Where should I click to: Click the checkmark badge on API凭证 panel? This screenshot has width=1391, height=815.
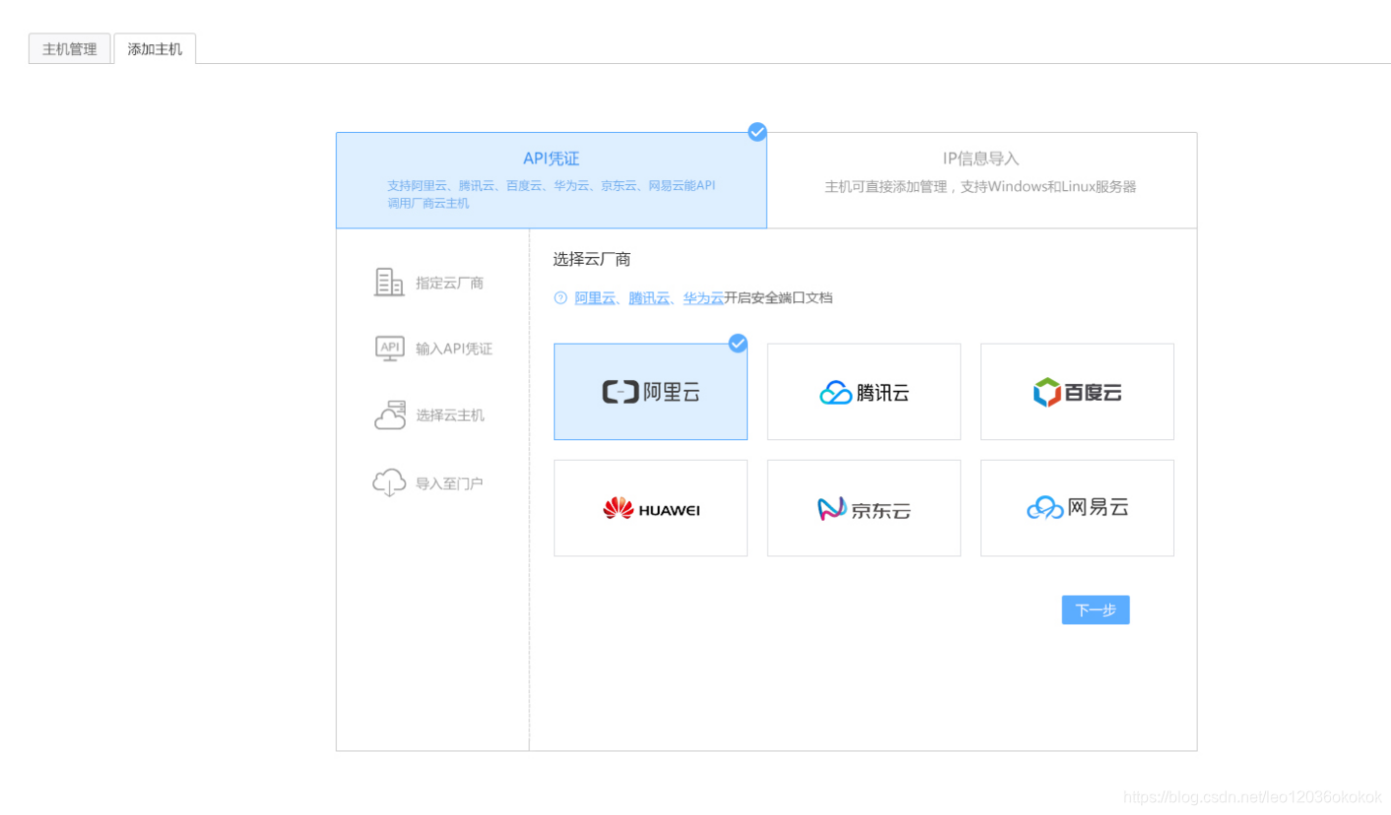pyautogui.click(x=757, y=132)
